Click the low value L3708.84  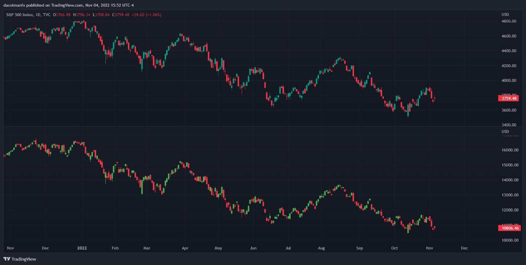pos(101,15)
